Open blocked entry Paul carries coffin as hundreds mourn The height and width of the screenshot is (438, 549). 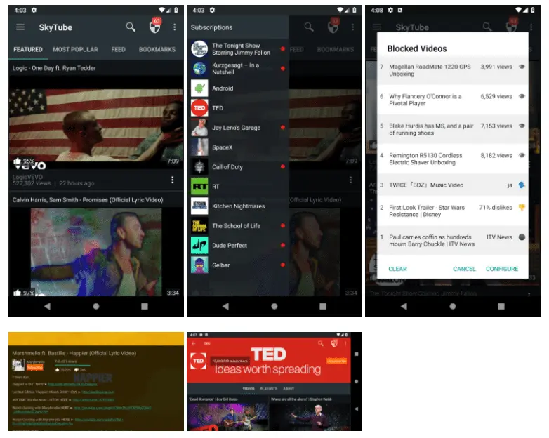point(452,241)
